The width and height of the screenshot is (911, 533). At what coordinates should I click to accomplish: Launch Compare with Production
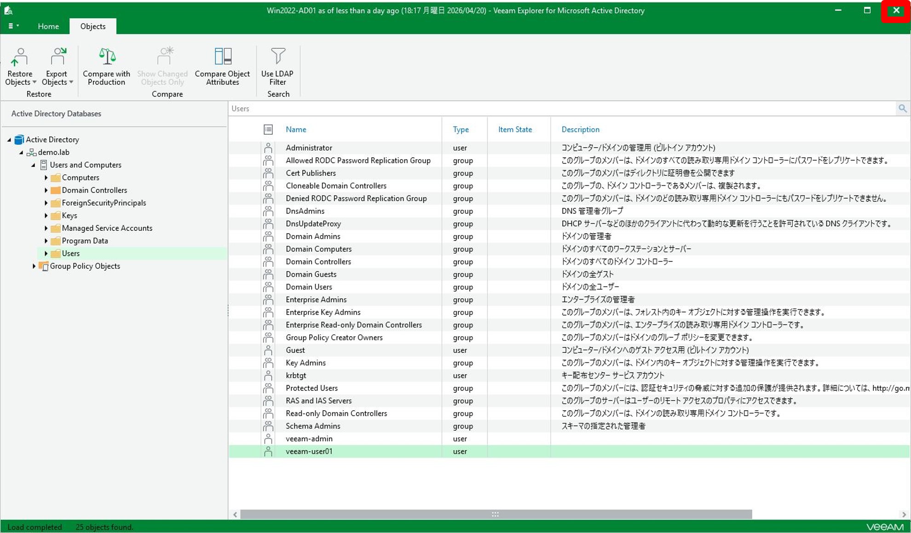tap(106, 67)
